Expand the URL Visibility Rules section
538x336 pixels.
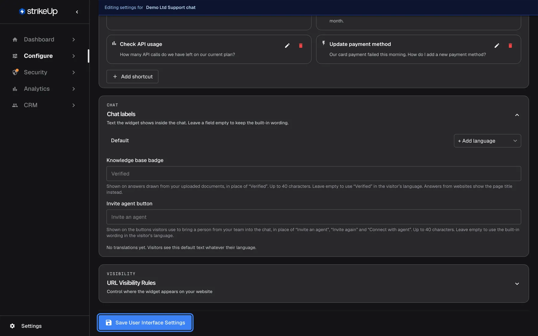coord(517,284)
